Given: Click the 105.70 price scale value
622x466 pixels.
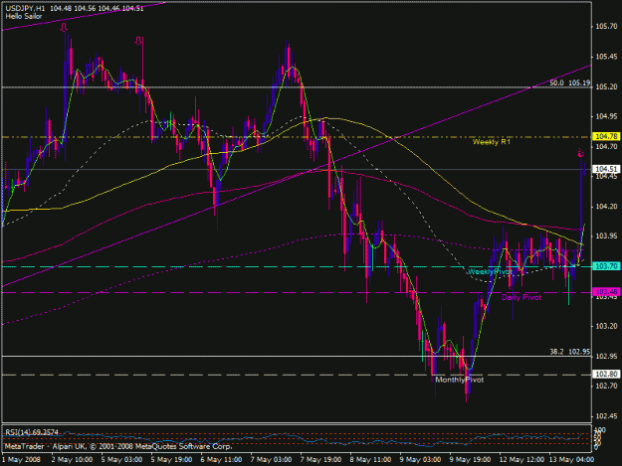Looking at the screenshot, I should pos(606,27).
